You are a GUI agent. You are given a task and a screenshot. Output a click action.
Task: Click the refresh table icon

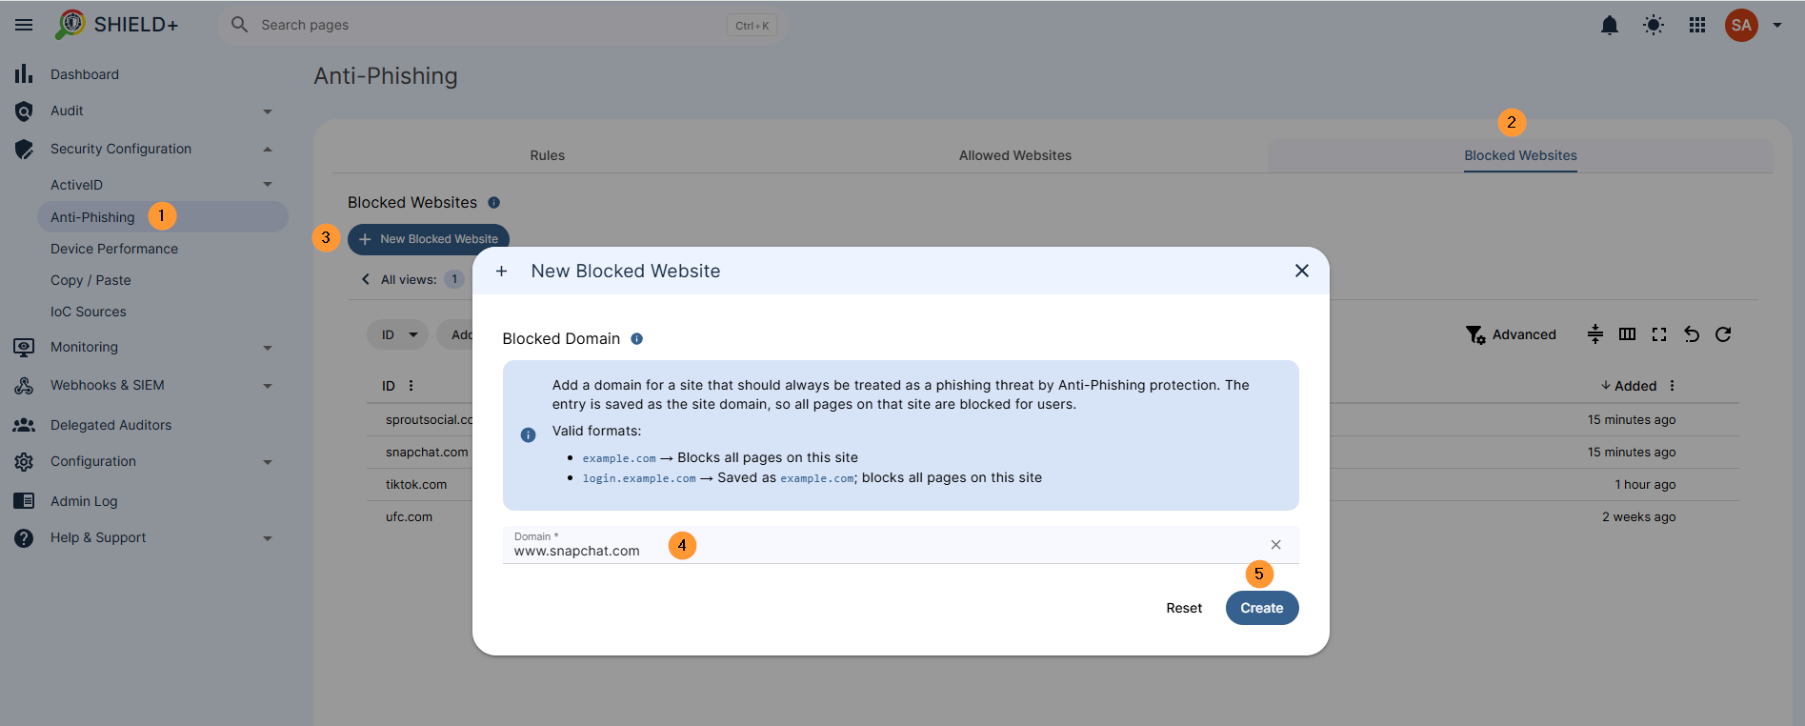tap(1723, 334)
